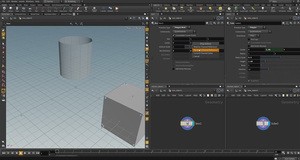Adjust the tube Radius Scale slider

click(280, 57)
